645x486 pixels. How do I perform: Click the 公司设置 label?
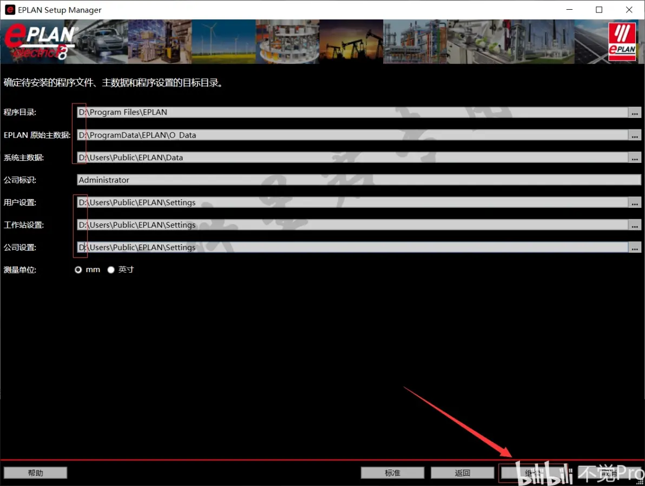point(19,247)
